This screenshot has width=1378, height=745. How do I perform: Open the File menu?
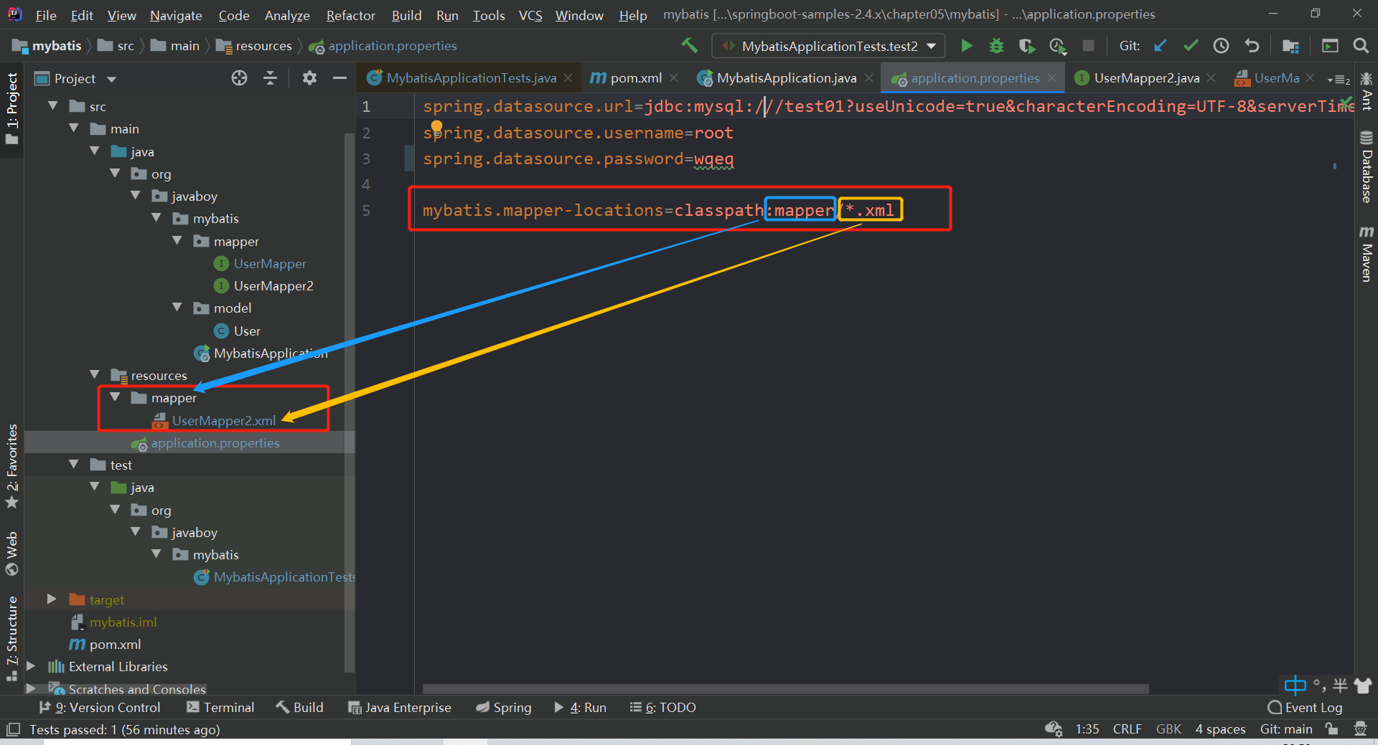46,15
